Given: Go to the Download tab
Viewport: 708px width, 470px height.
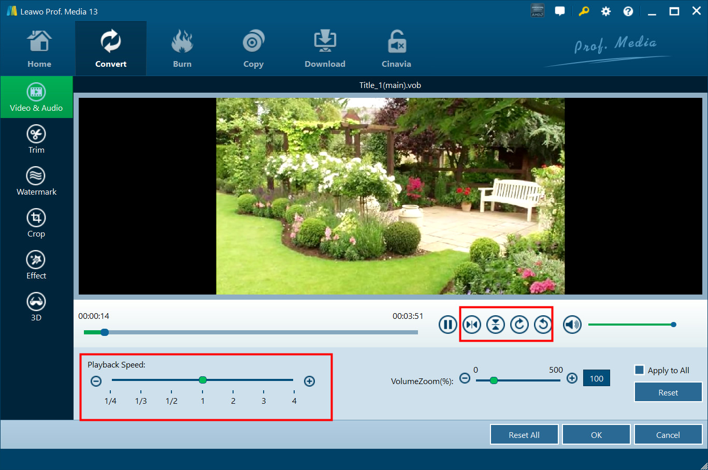Looking at the screenshot, I should pos(325,49).
